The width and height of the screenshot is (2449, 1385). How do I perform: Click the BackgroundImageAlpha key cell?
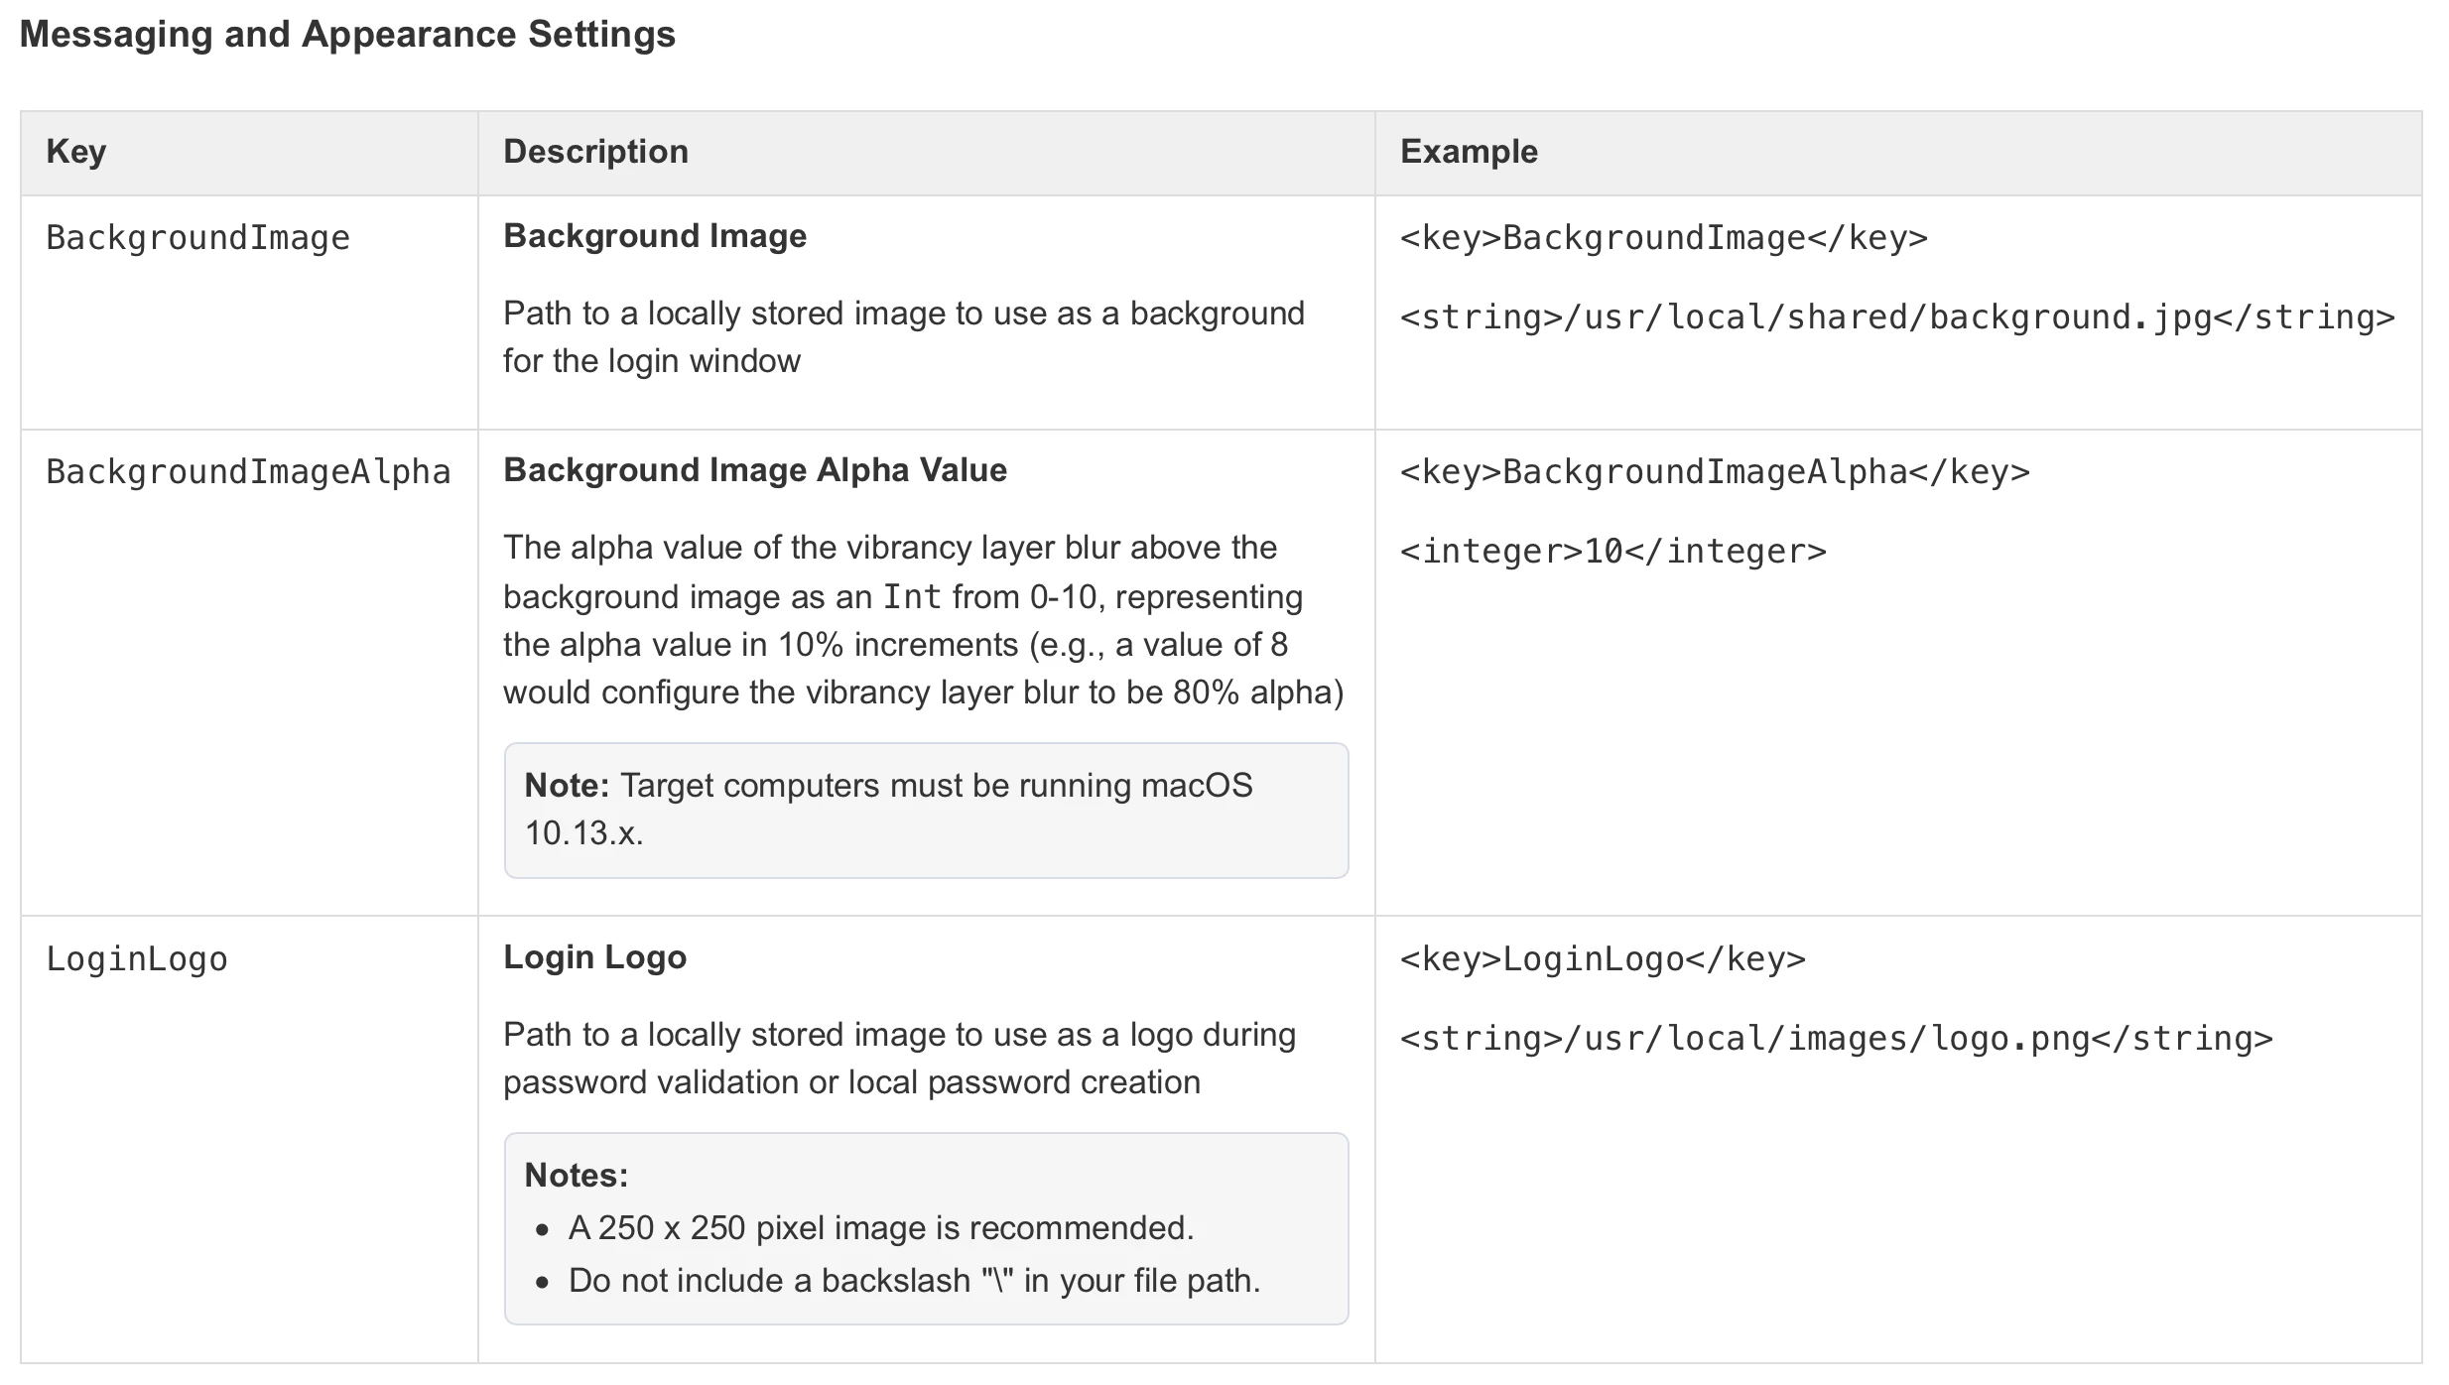248,472
